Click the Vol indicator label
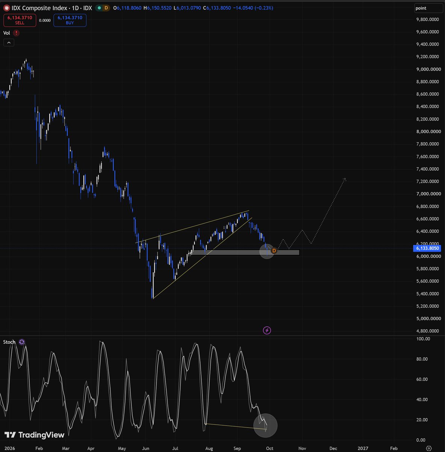 pos(7,33)
